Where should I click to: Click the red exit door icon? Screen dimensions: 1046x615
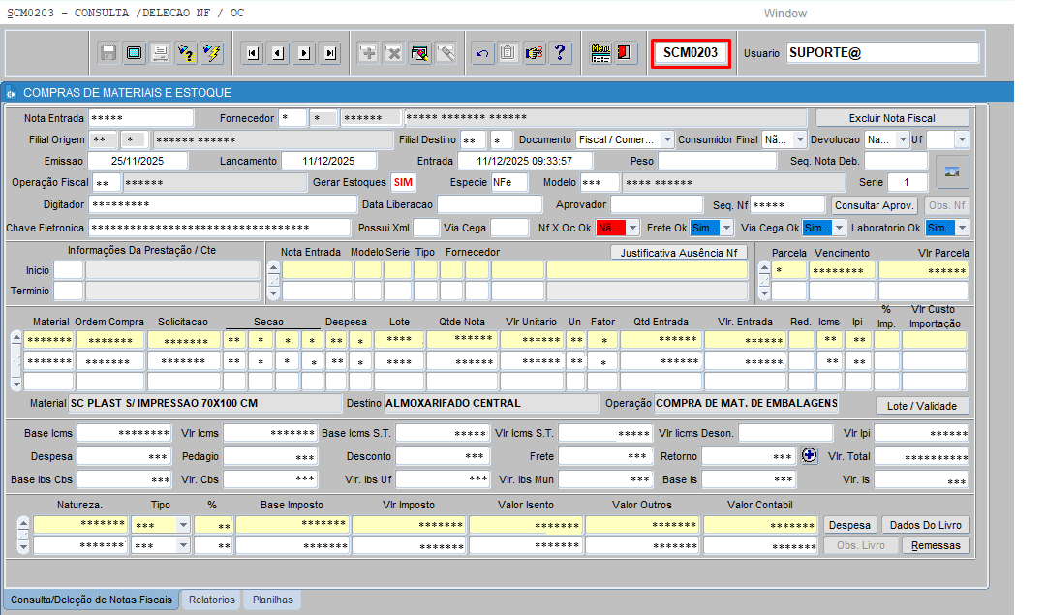pyautogui.click(x=625, y=52)
